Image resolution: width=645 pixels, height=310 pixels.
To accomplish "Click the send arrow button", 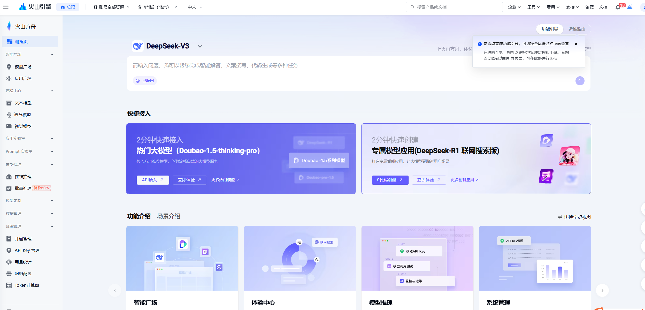I will [580, 81].
